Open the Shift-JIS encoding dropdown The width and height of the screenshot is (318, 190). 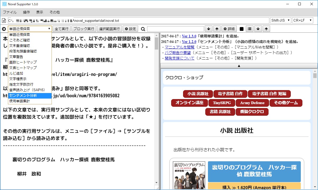coord(280,20)
